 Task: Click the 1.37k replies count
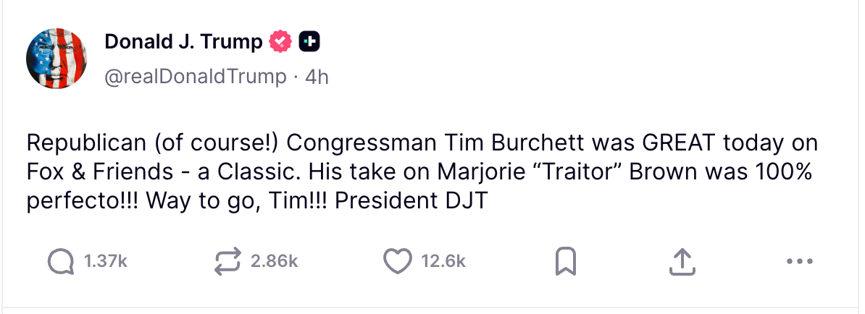pos(106,262)
